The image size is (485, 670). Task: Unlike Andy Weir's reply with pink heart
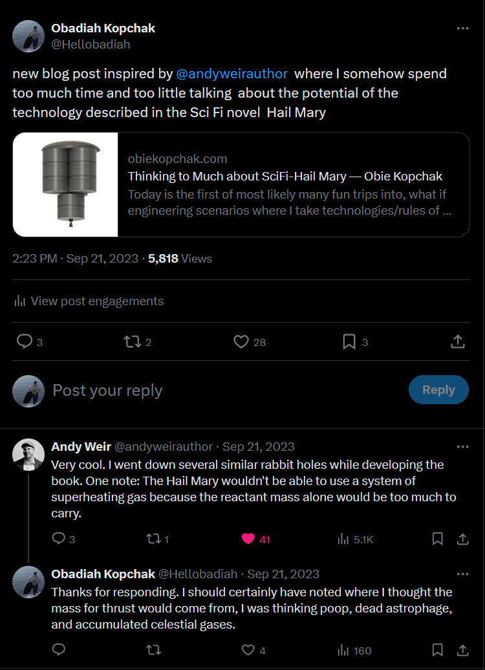(x=248, y=539)
